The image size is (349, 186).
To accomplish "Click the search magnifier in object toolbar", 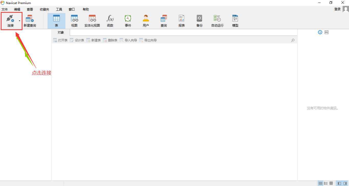I will coord(293,40).
